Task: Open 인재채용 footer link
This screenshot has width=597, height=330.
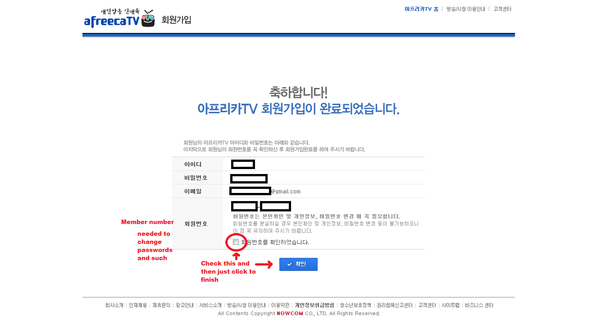Action: pos(138,305)
